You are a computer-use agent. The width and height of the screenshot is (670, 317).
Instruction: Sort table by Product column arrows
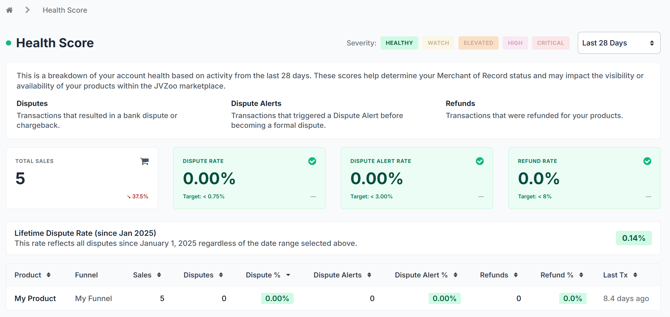[49, 275]
